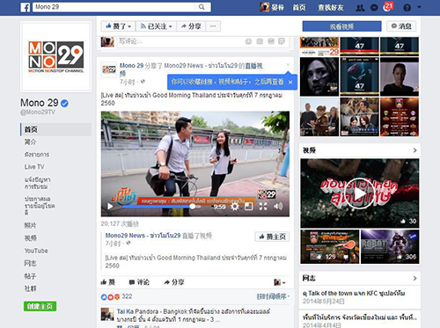Select YouTube in the left menu
This screenshot has width=440, height=328.
(36, 251)
